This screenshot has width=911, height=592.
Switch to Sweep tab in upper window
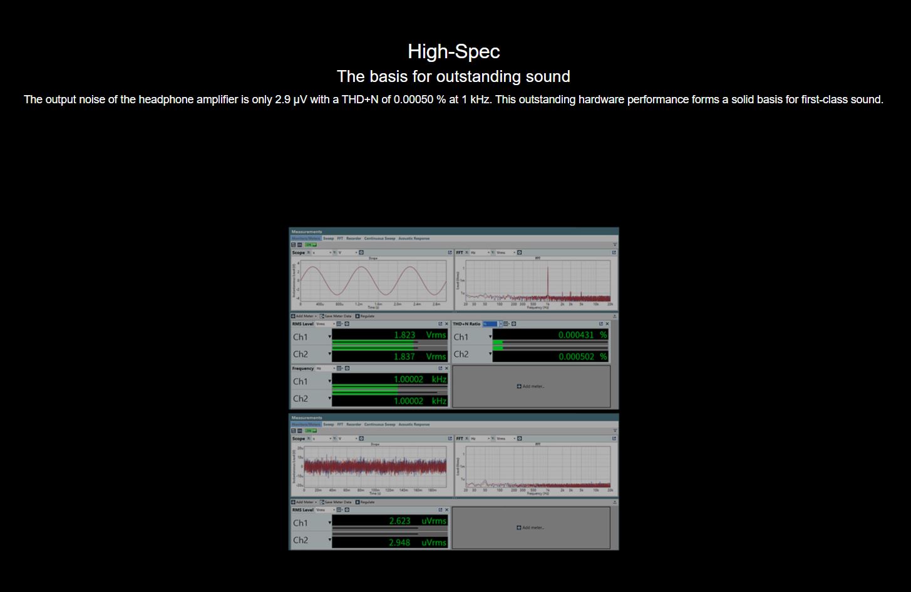(x=329, y=238)
